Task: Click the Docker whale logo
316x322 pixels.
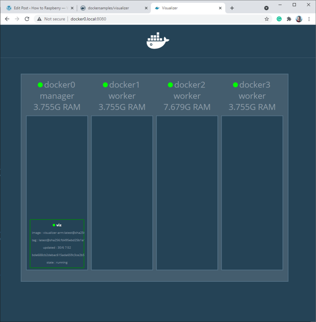Action: 158,41
